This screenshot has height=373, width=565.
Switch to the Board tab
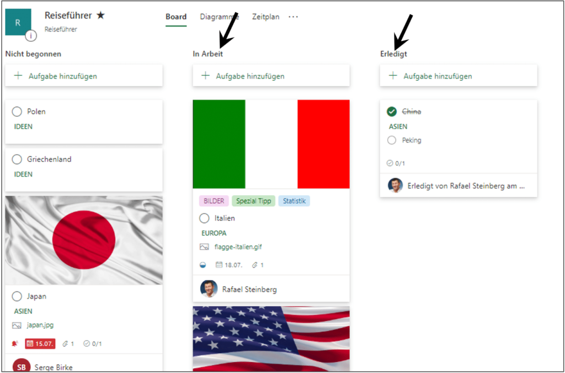click(176, 17)
